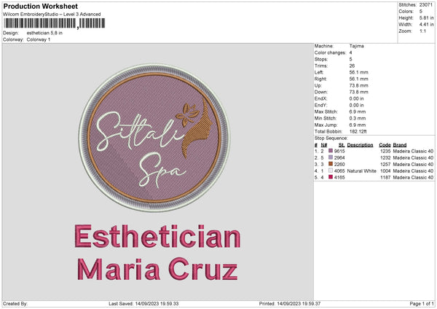The width and height of the screenshot is (437, 309).
Task: Click the 'St.' column header
Action: [342, 145]
